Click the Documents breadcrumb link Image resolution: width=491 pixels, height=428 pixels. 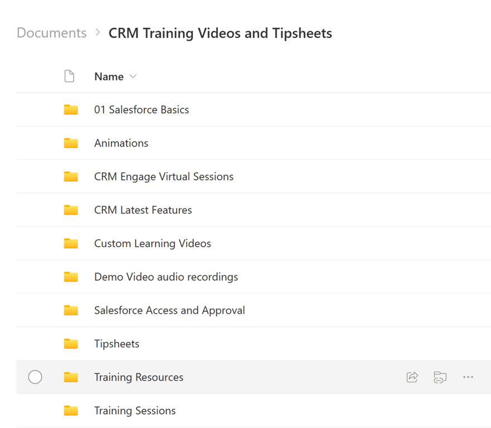52,33
